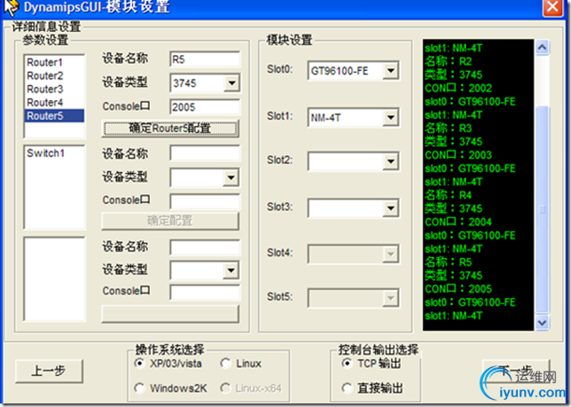Click log line CON口：2005
Image resolution: width=571 pixels, height=407 pixels.
458,289
